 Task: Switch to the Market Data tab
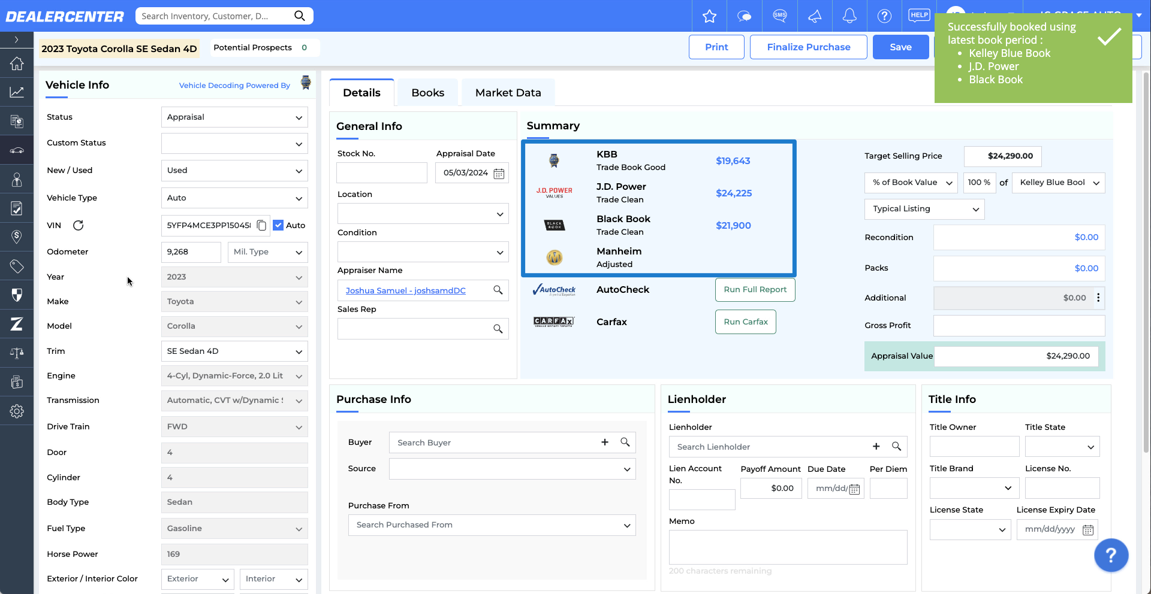tap(508, 93)
